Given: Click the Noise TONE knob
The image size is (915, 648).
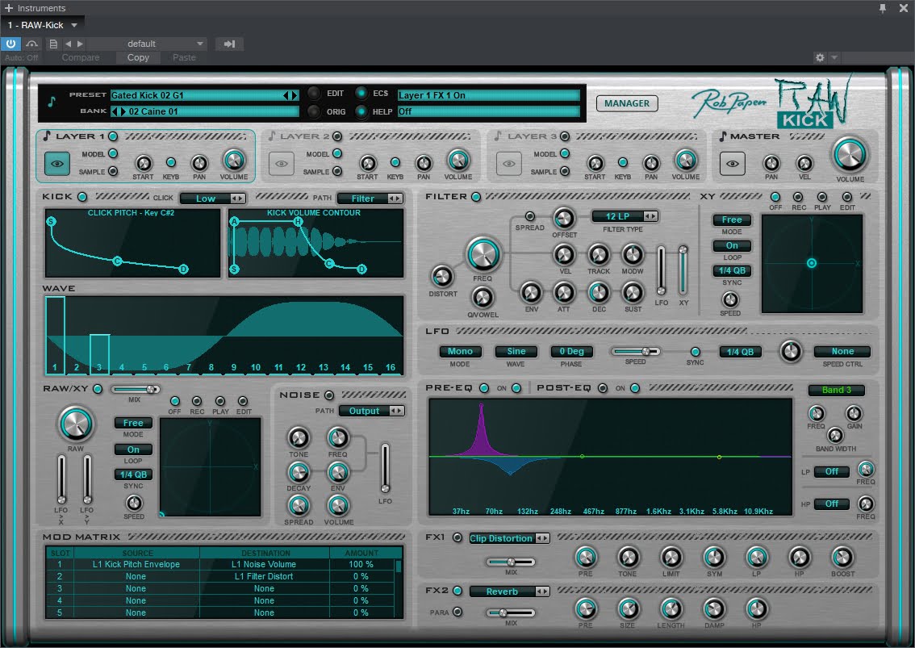Looking at the screenshot, I should click(x=299, y=438).
